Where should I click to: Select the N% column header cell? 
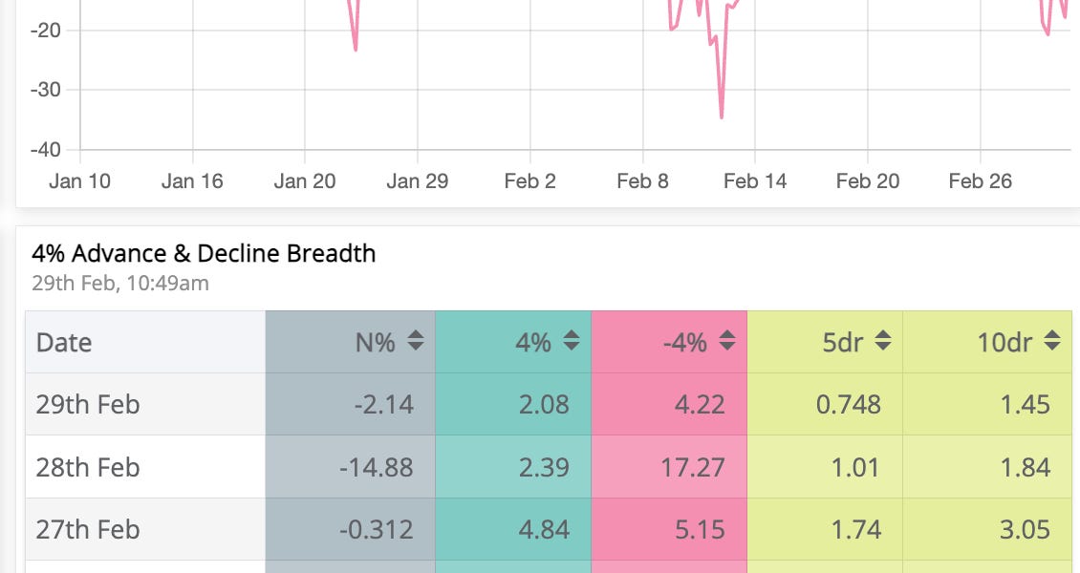(382, 341)
